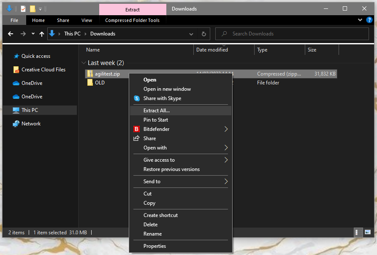Screen dimensions: 377x255
Task: Open the recent locations dropdown arrow
Action: (x=33, y=34)
